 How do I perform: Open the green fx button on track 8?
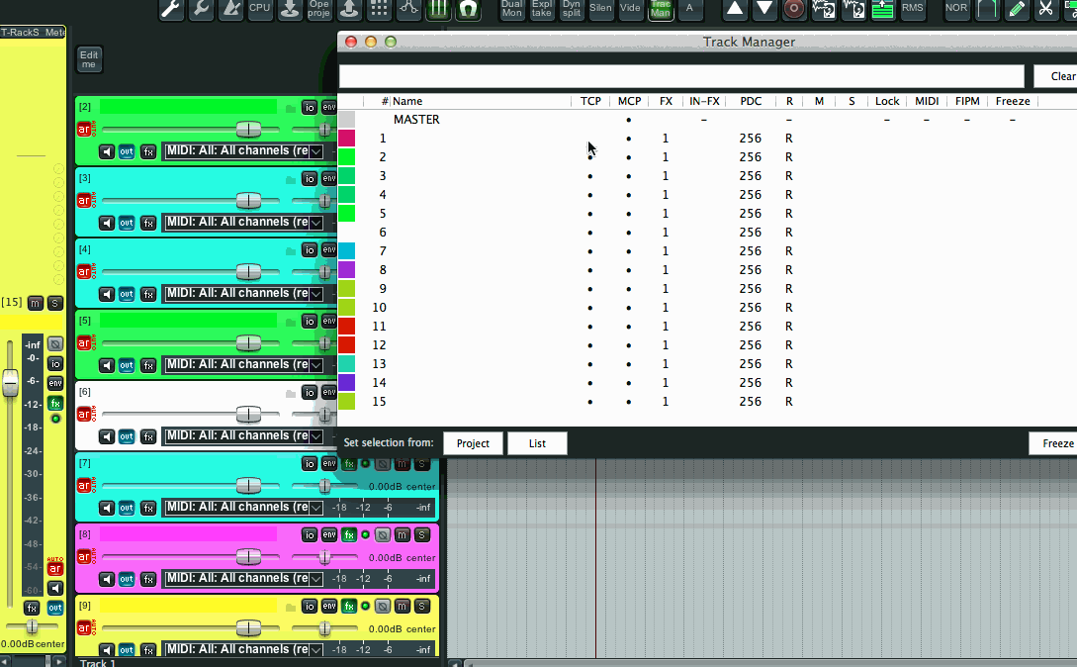tap(349, 535)
